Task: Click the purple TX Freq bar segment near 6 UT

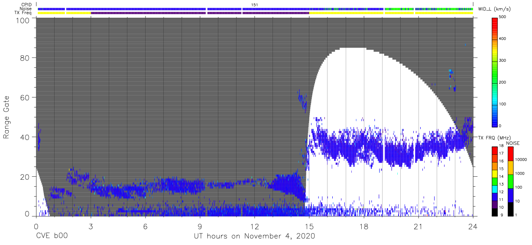Action: (x=149, y=13)
